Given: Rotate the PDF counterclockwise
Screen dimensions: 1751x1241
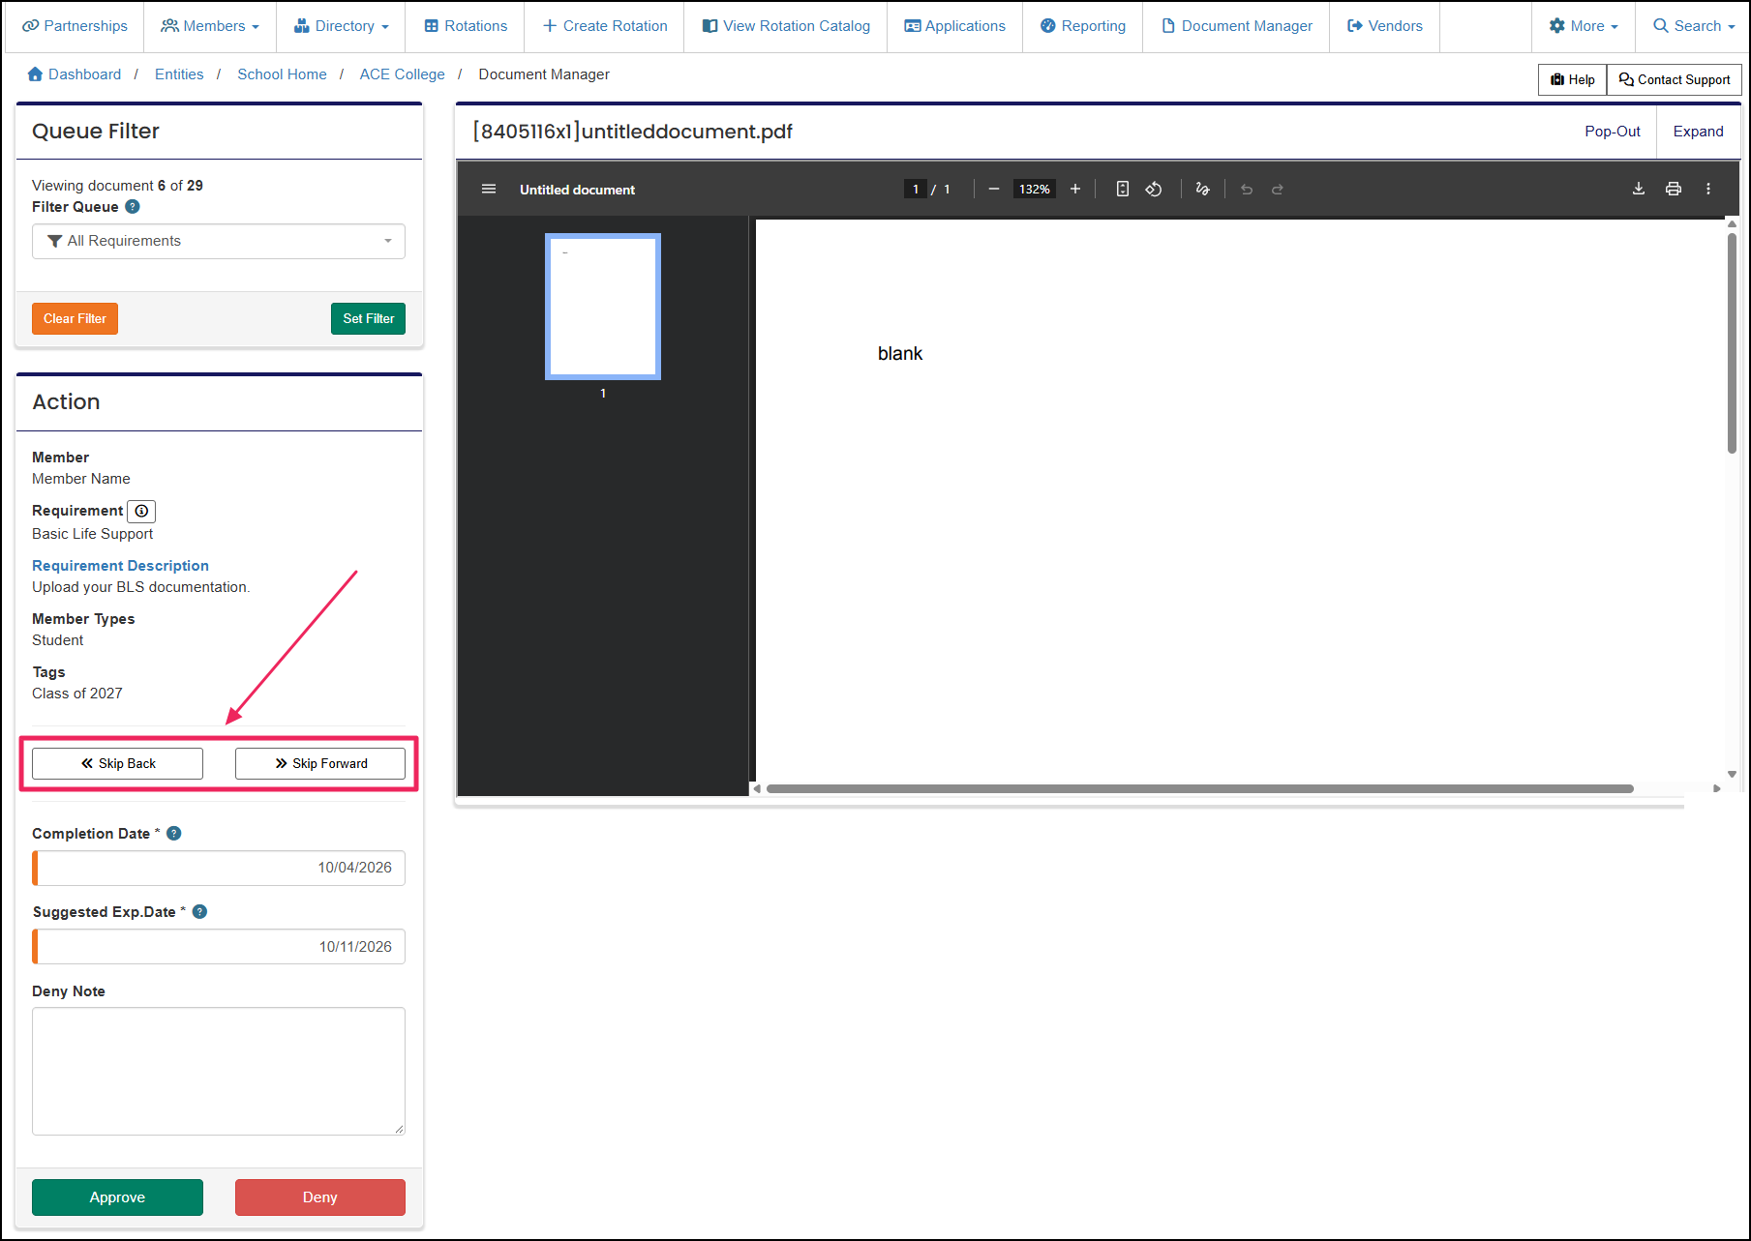Looking at the screenshot, I should [1154, 190].
